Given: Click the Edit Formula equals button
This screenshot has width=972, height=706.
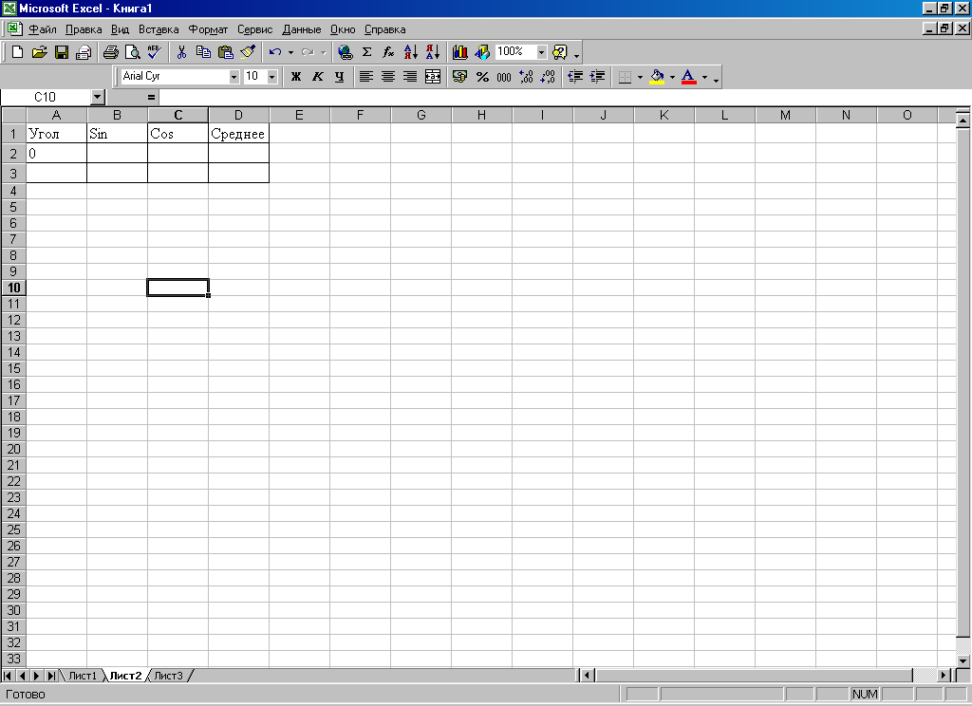Looking at the screenshot, I should (151, 98).
